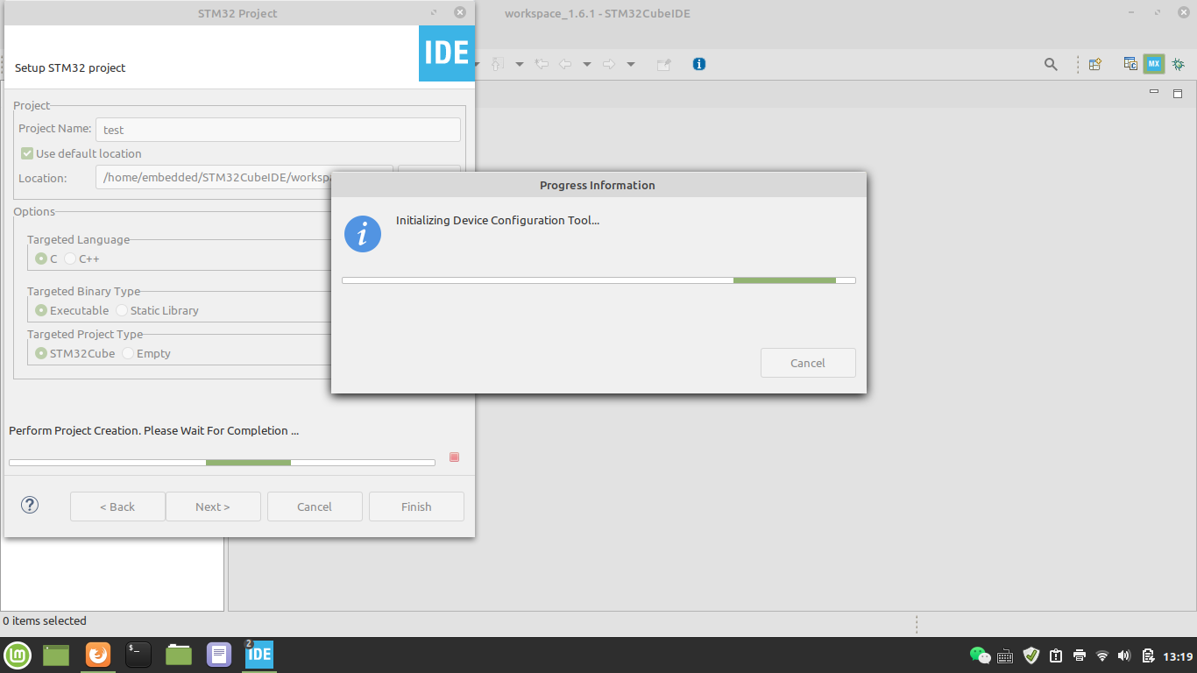Click the Back button in wizard
The width and height of the screenshot is (1197, 673).
pyautogui.click(x=117, y=507)
